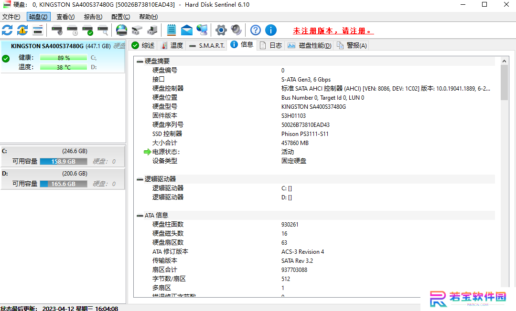Open the 磁盘性能(D) tab
516x311 pixels.
pyautogui.click(x=310, y=45)
